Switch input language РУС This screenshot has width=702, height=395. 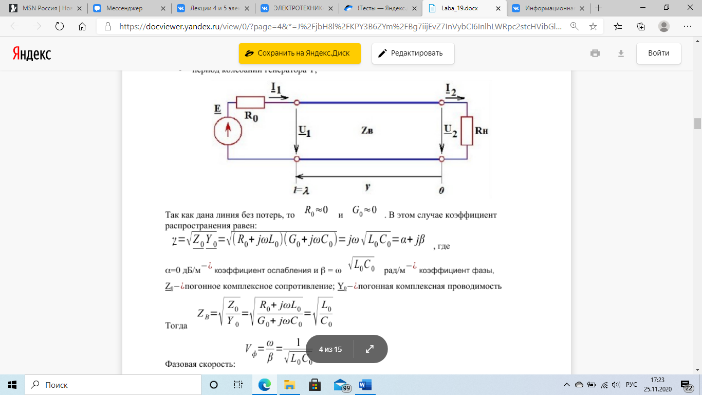[632, 385]
